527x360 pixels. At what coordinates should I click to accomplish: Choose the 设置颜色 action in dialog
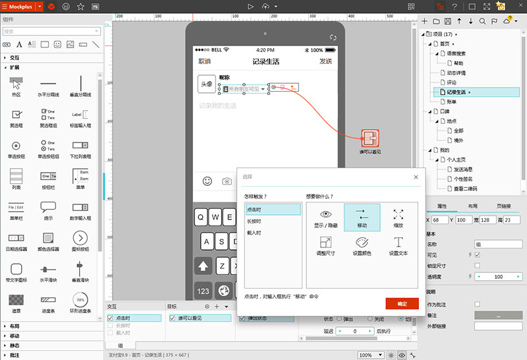[x=363, y=246]
